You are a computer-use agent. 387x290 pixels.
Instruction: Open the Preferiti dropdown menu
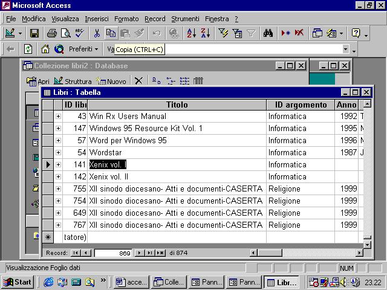83,50
